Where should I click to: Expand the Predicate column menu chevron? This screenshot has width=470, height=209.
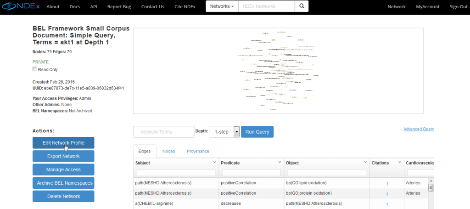tap(280, 162)
